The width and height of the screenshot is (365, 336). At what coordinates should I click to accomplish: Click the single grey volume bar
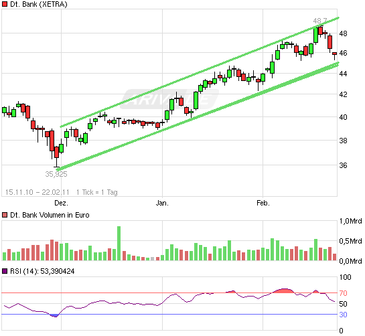(x=153, y=259)
